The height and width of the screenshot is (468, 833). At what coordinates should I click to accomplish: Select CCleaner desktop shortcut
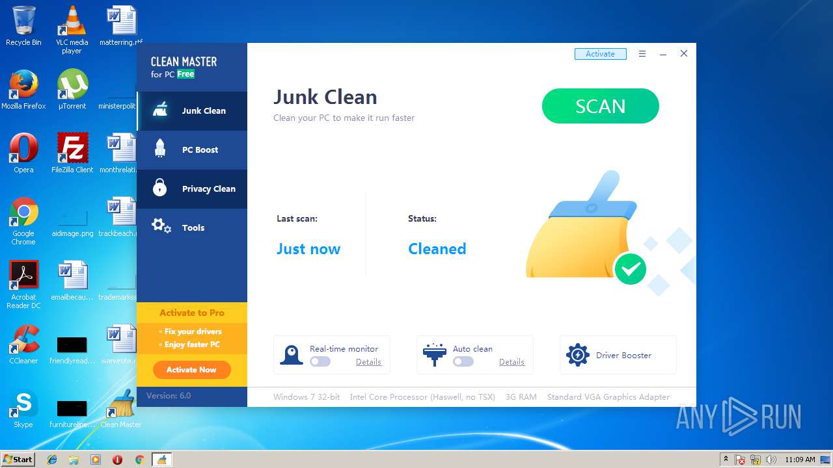pos(23,344)
